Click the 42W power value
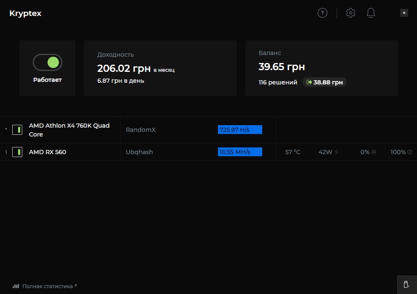417x294 pixels. pos(325,152)
